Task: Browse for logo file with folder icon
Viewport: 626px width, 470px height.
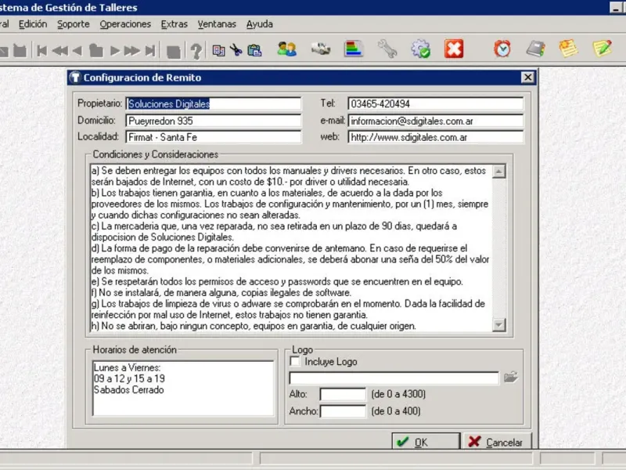Action: coord(511,378)
